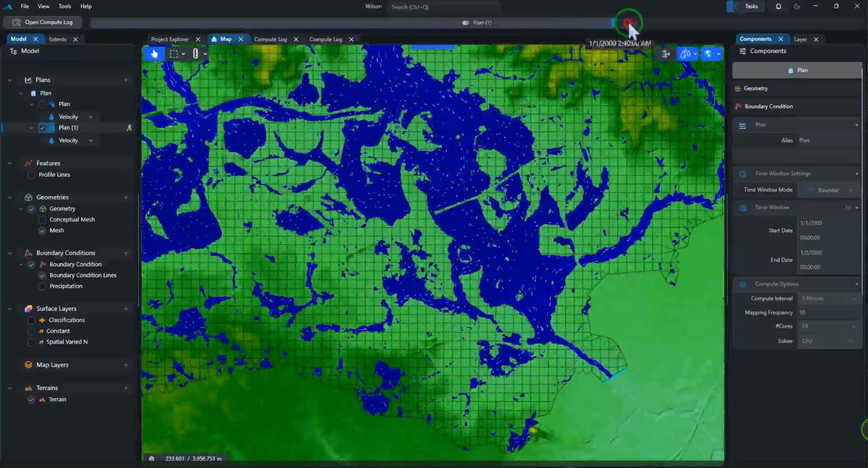Switch to the Project Explorer tab

click(170, 39)
